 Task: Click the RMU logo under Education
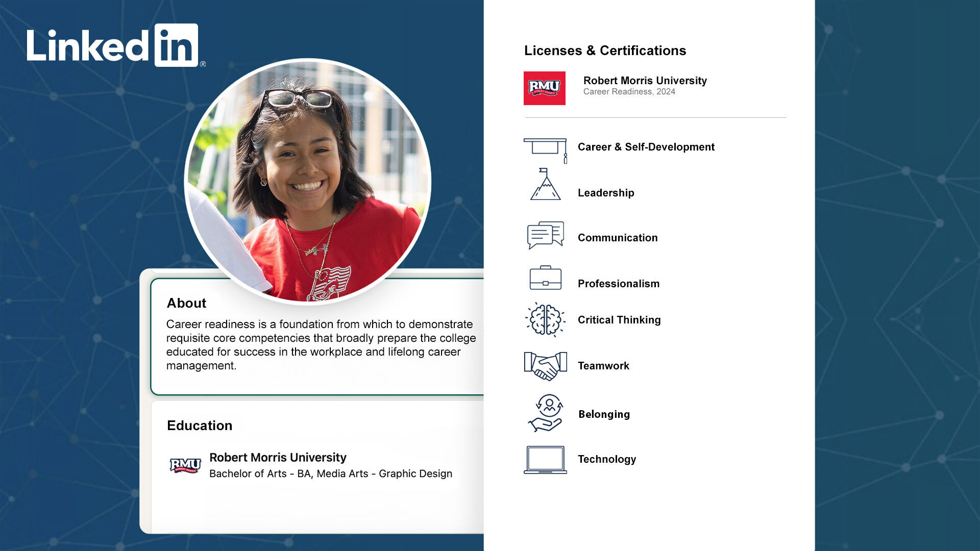185,465
